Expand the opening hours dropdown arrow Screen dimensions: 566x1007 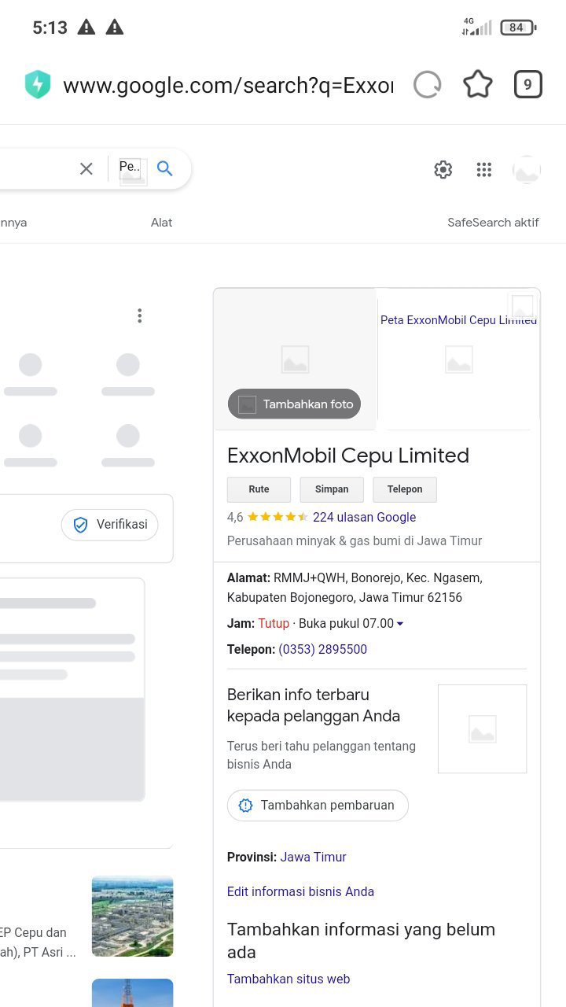(x=400, y=624)
